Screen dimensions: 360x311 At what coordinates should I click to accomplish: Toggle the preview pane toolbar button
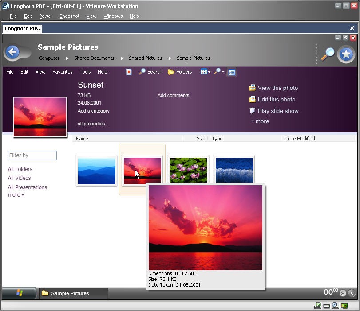pyautogui.click(x=232, y=72)
